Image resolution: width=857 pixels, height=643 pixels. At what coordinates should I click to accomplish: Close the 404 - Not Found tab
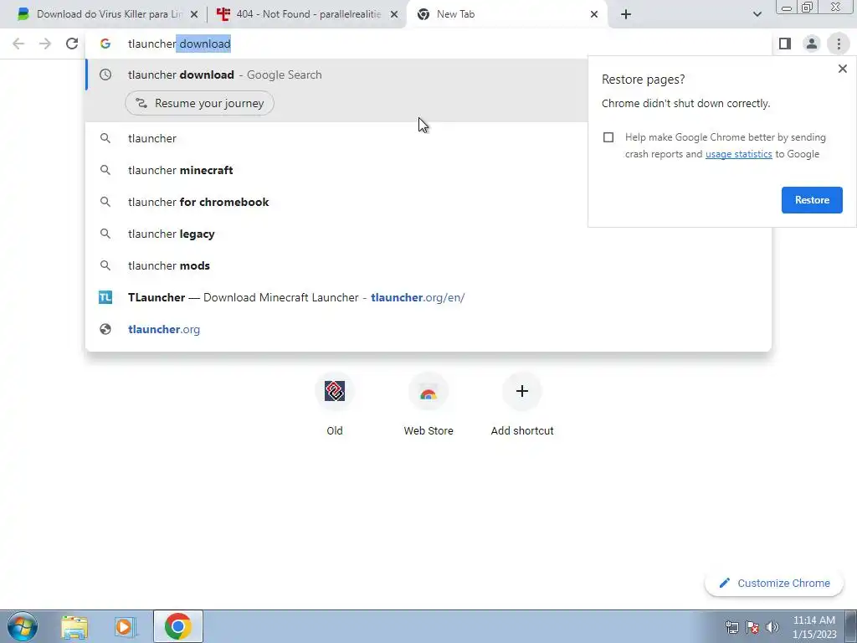tap(394, 14)
